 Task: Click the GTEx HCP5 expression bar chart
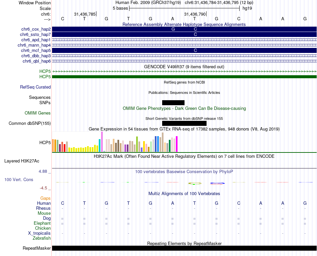115,142
